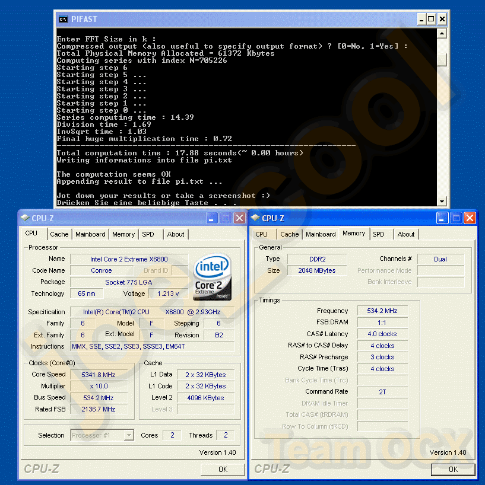Click the PIFAST scrollbar down arrow
The image size is (485, 485).
pyautogui.click(x=442, y=202)
